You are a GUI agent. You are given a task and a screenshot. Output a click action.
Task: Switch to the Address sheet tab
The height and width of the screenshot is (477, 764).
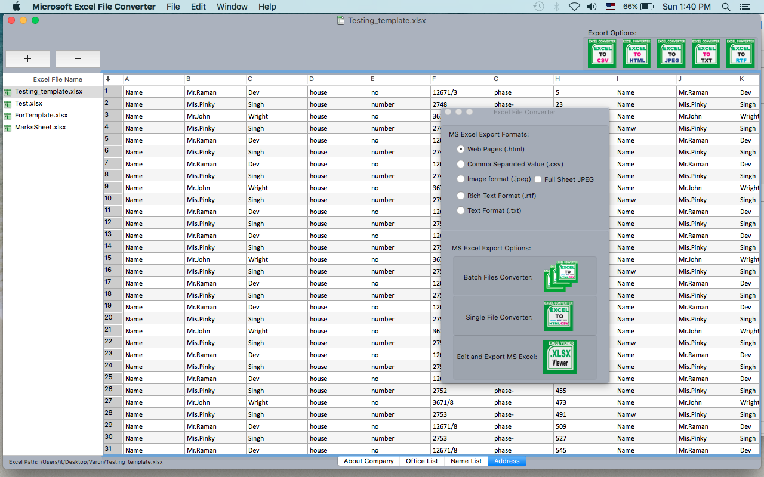pos(507,461)
